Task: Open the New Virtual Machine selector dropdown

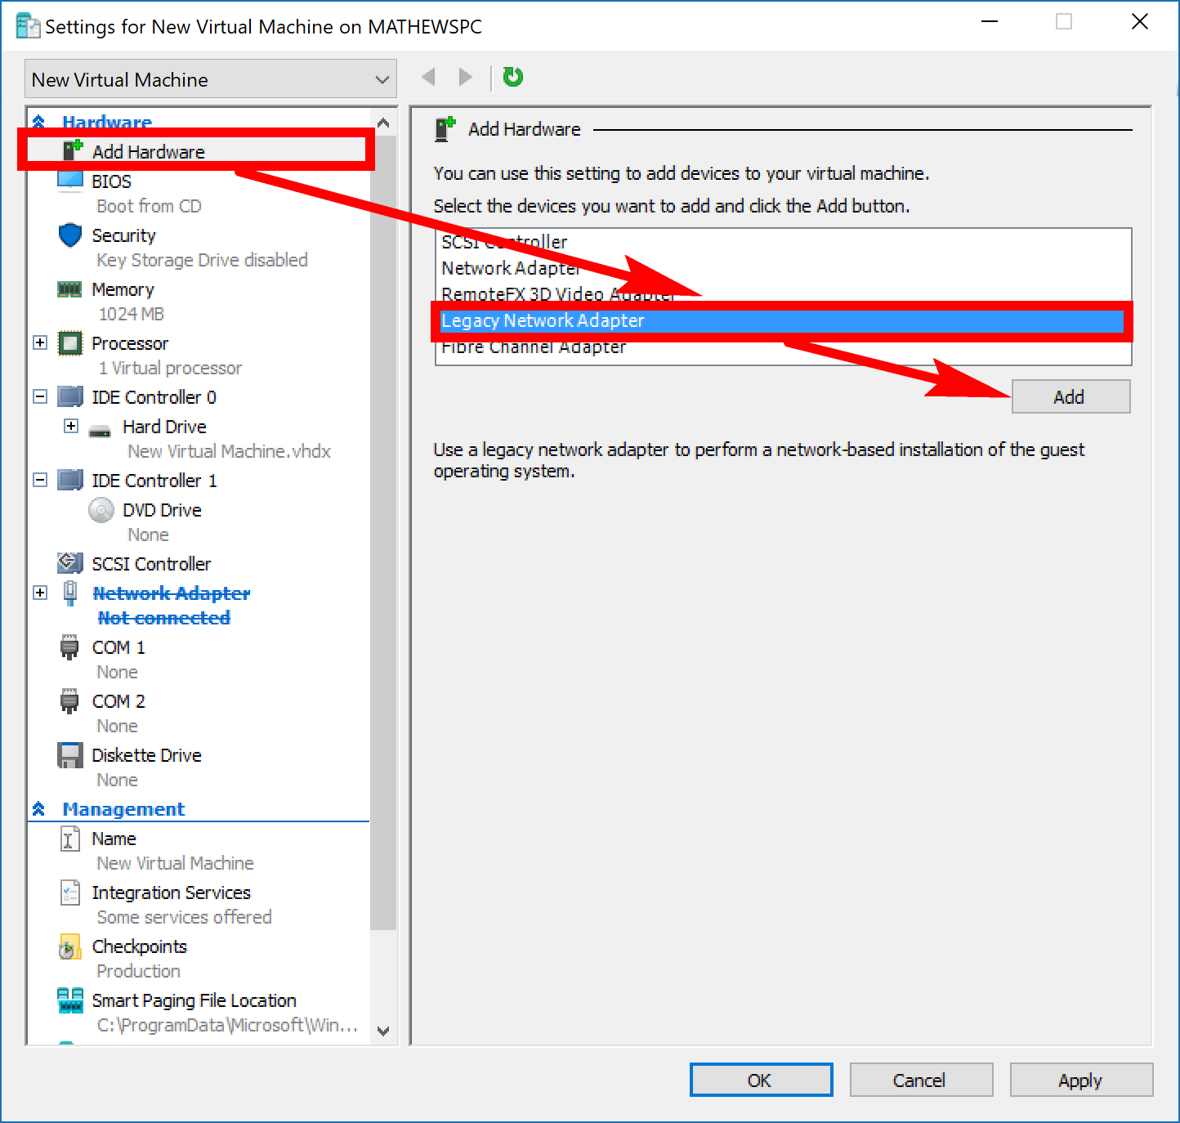Action: [381, 78]
